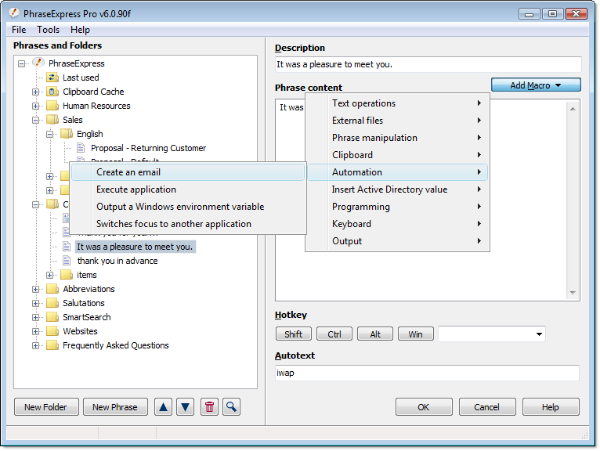Click the items folder icon
This screenshot has height=451, width=600.
pos(67,275)
